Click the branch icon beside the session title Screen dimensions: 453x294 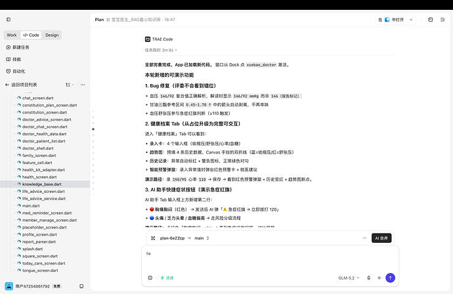coord(108,20)
